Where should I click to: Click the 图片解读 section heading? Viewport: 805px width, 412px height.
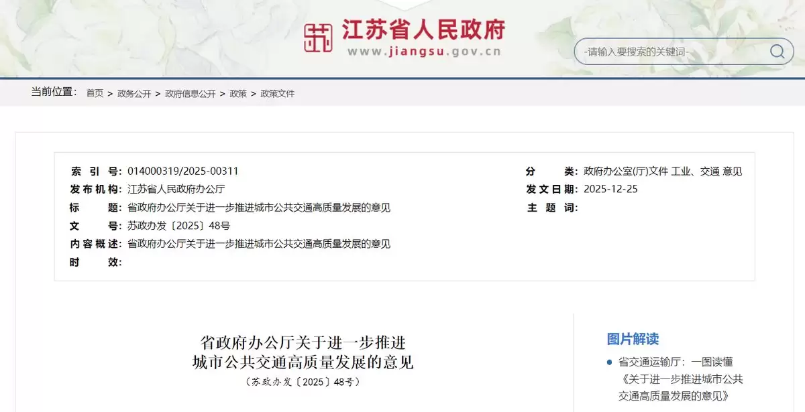coord(633,339)
